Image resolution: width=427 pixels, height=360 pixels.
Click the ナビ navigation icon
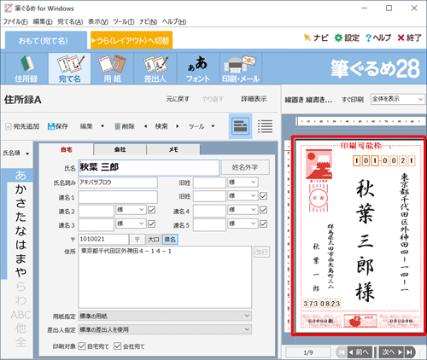[x=316, y=38]
